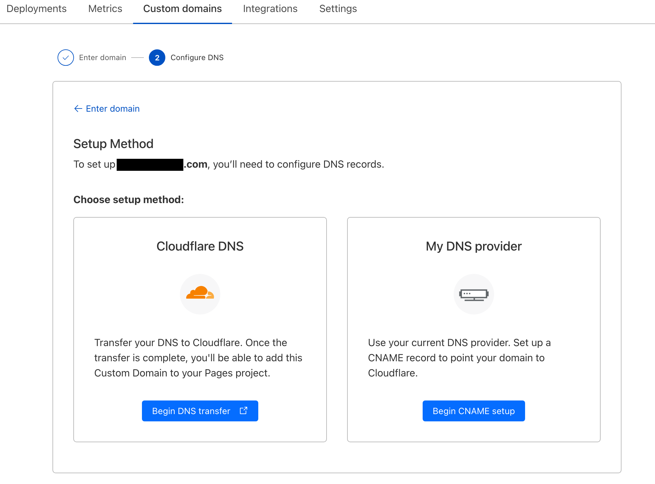Click the completed checkmark step icon
Image resolution: width=655 pixels, height=484 pixels.
pos(66,58)
